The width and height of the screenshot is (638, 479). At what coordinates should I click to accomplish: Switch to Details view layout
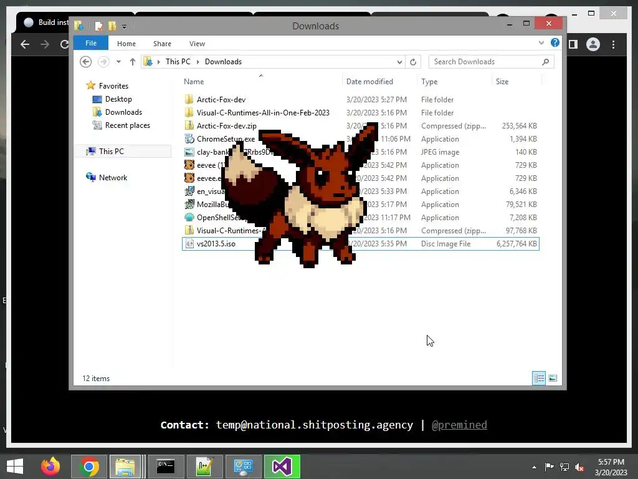pyautogui.click(x=539, y=379)
